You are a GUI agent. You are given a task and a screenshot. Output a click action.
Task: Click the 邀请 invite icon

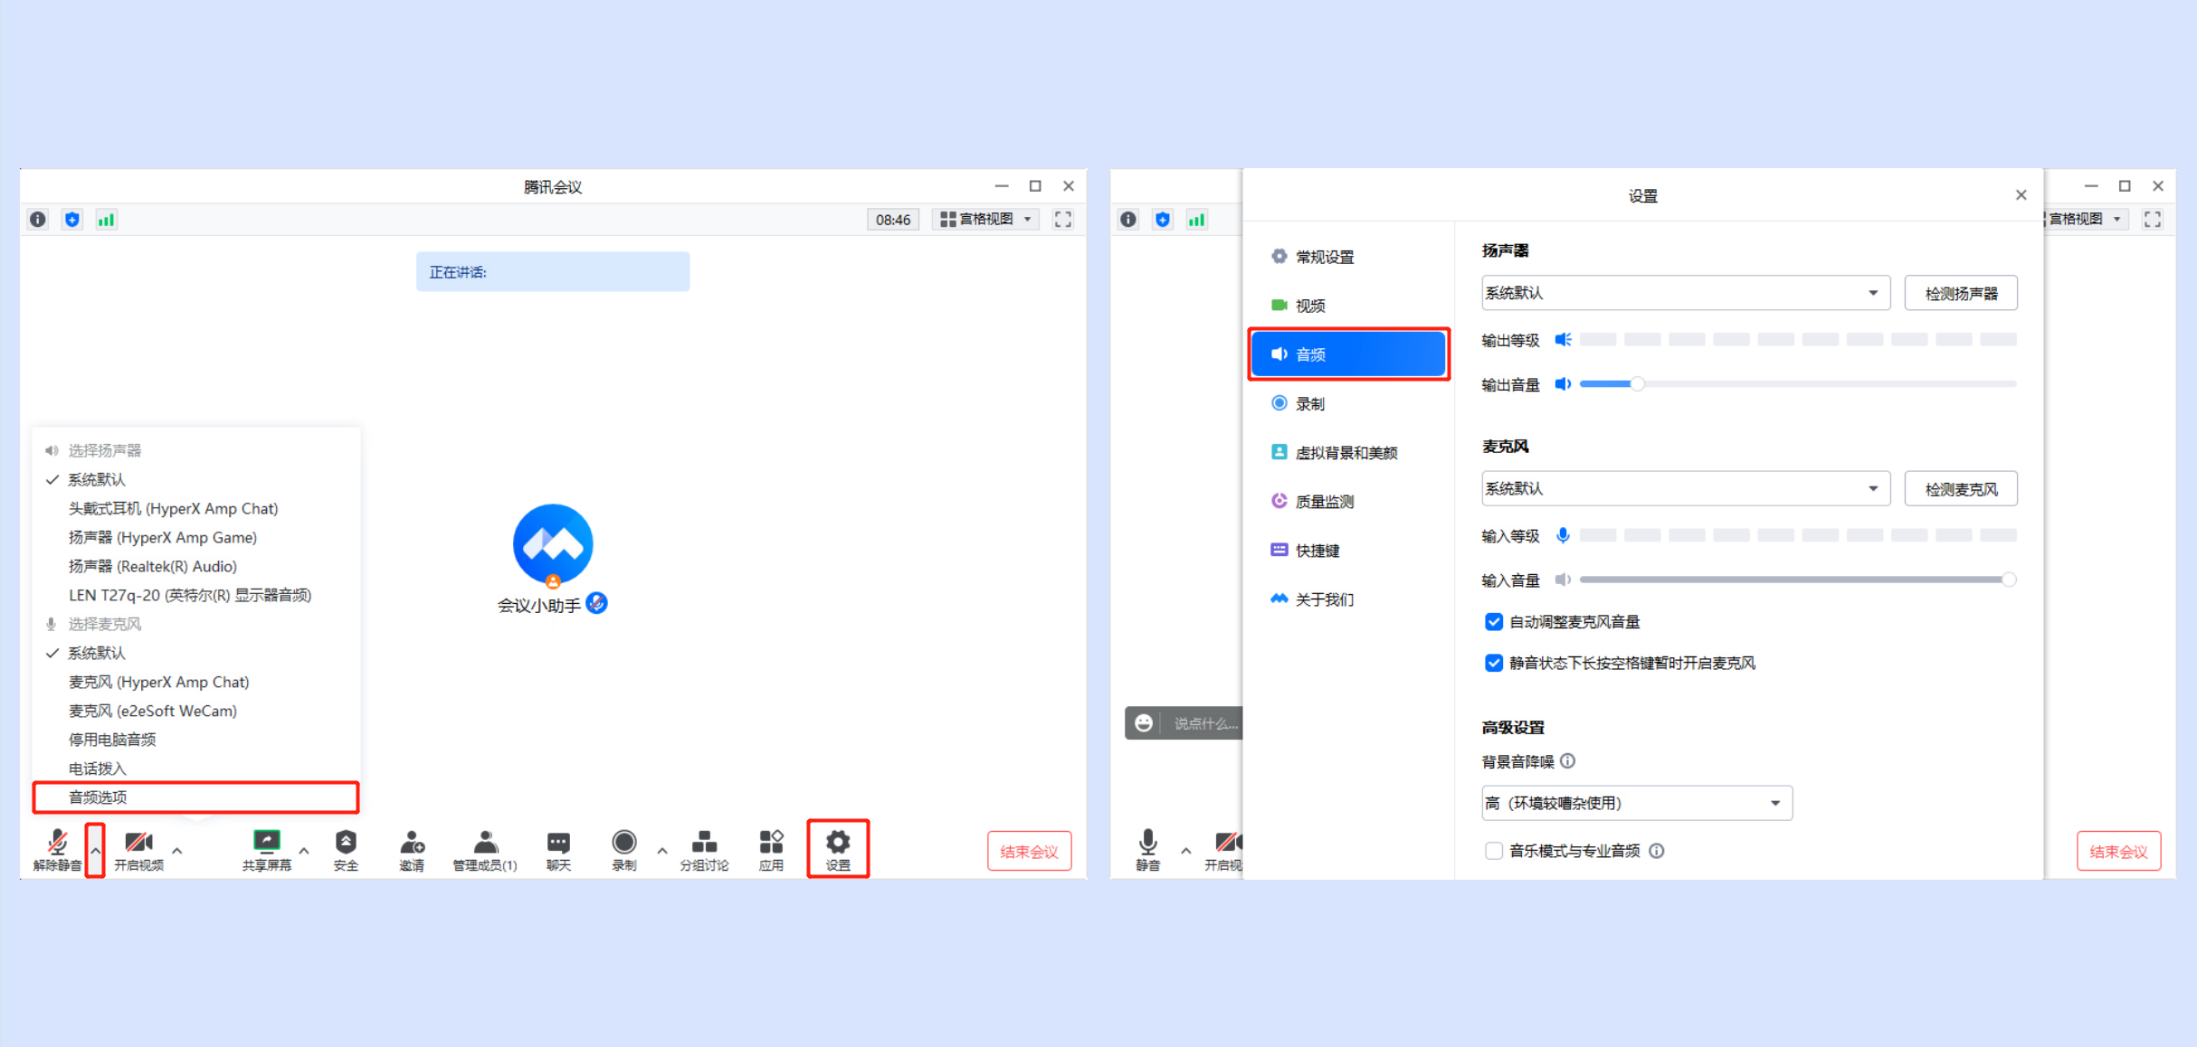click(x=412, y=843)
